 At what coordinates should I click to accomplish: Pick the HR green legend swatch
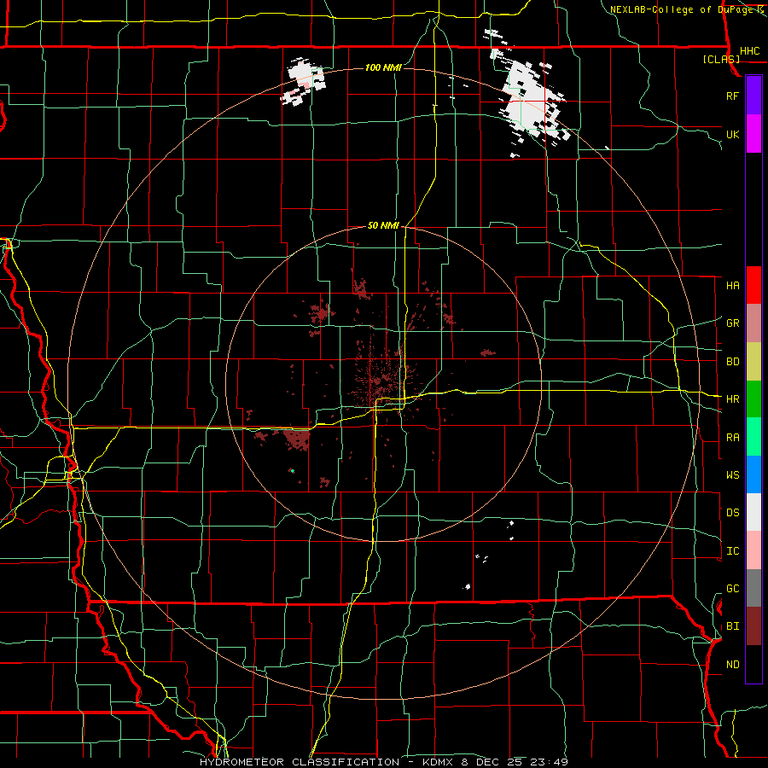[x=753, y=399]
